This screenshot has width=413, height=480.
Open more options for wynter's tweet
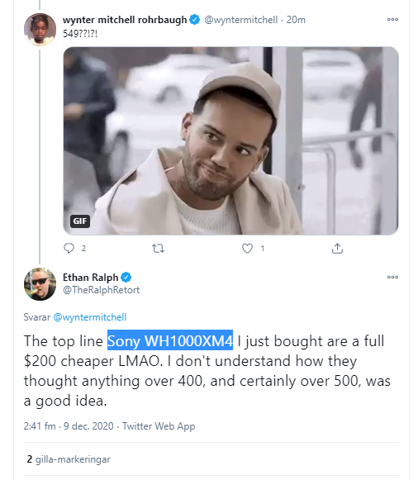point(392,19)
